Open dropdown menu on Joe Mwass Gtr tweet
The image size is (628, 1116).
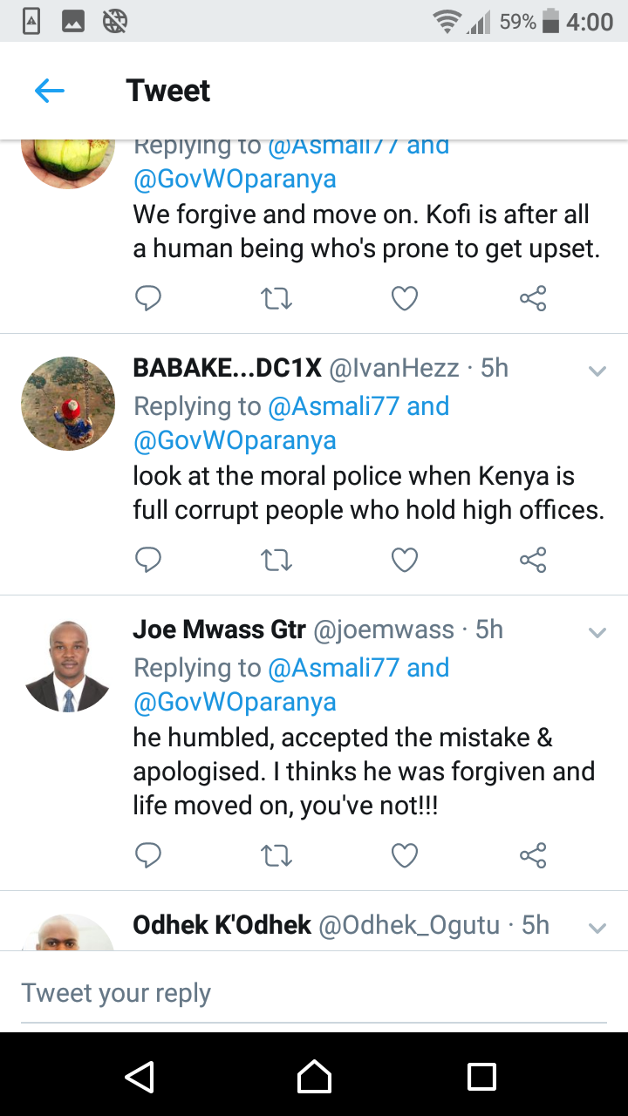click(597, 632)
